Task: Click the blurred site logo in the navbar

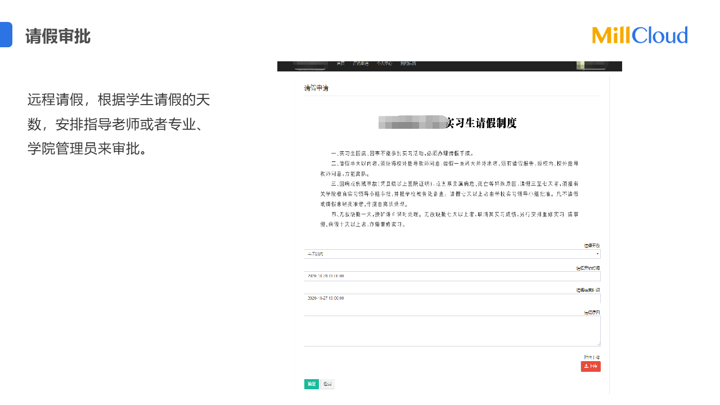Action: click(310, 65)
